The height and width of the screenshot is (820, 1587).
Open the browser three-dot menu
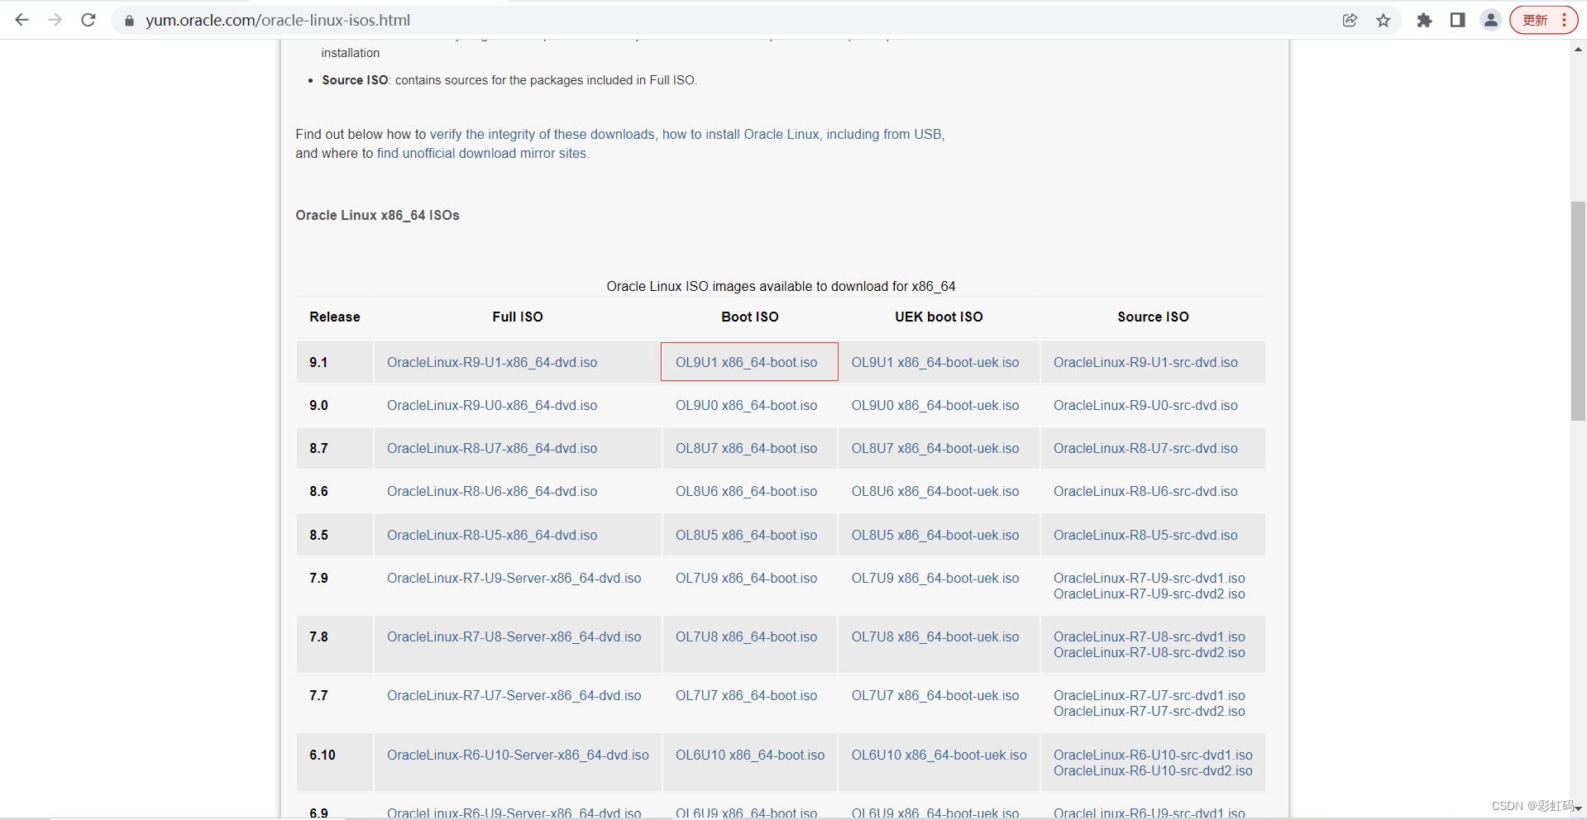1565,20
